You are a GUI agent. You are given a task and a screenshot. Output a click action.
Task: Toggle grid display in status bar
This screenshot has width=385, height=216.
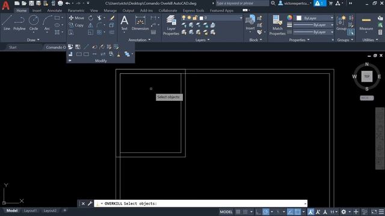238,212
